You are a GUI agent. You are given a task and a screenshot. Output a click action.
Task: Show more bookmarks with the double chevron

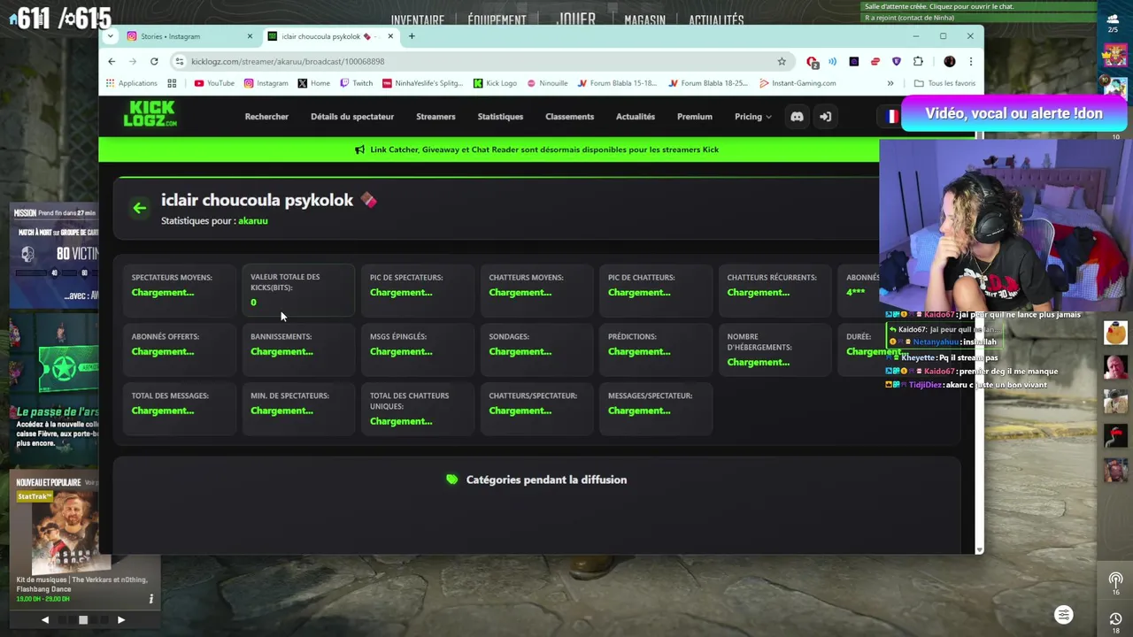click(890, 83)
